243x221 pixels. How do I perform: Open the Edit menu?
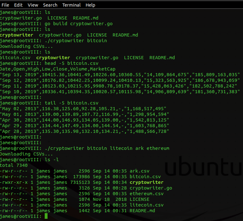[18, 5]
